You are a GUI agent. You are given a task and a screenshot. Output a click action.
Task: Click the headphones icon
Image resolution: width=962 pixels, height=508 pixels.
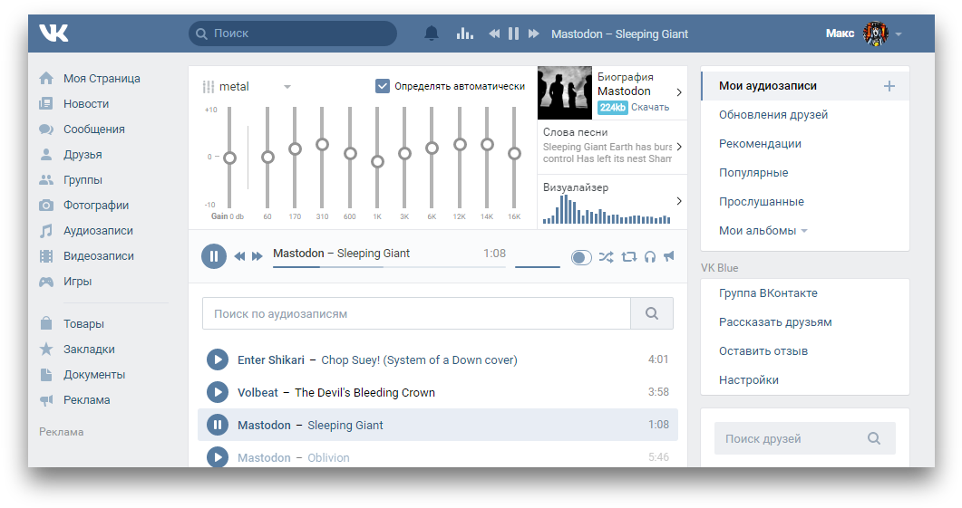click(650, 257)
